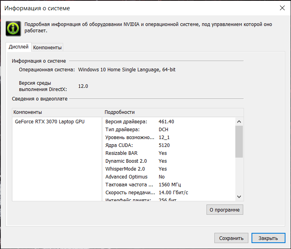Click the Ядра CUDA row label
Screen dimensions: 291x249
[119, 145]
